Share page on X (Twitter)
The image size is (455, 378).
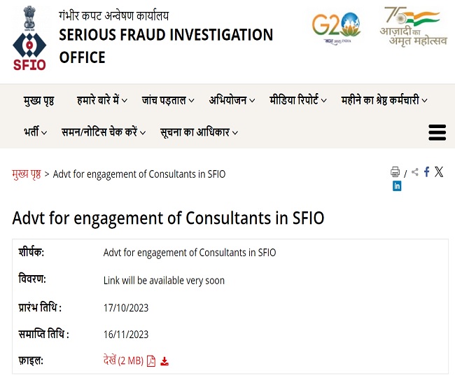(x=439, y=171)
